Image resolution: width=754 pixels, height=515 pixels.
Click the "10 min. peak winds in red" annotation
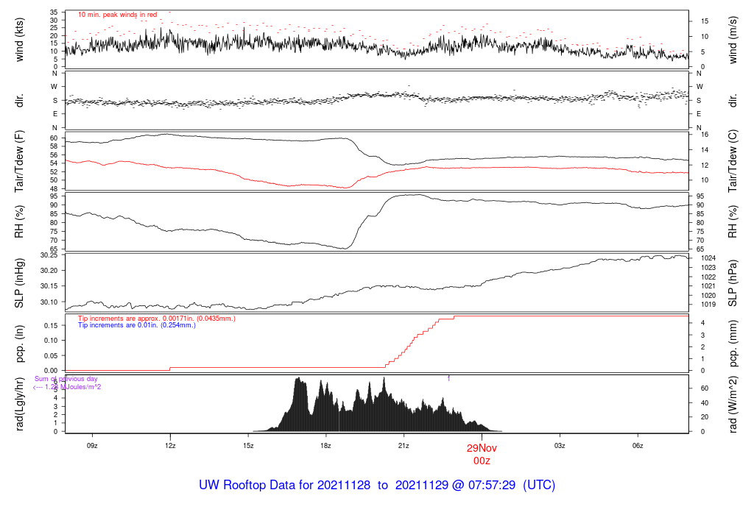click(117, 15)
